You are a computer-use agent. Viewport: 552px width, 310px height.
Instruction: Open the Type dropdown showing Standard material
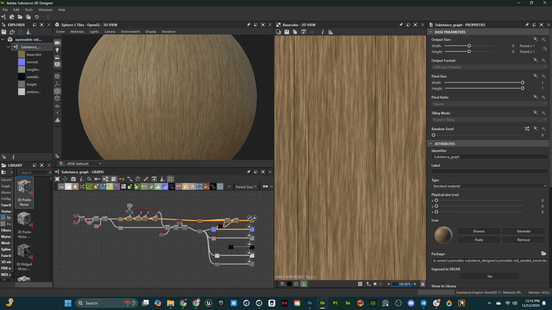(489, 186)
